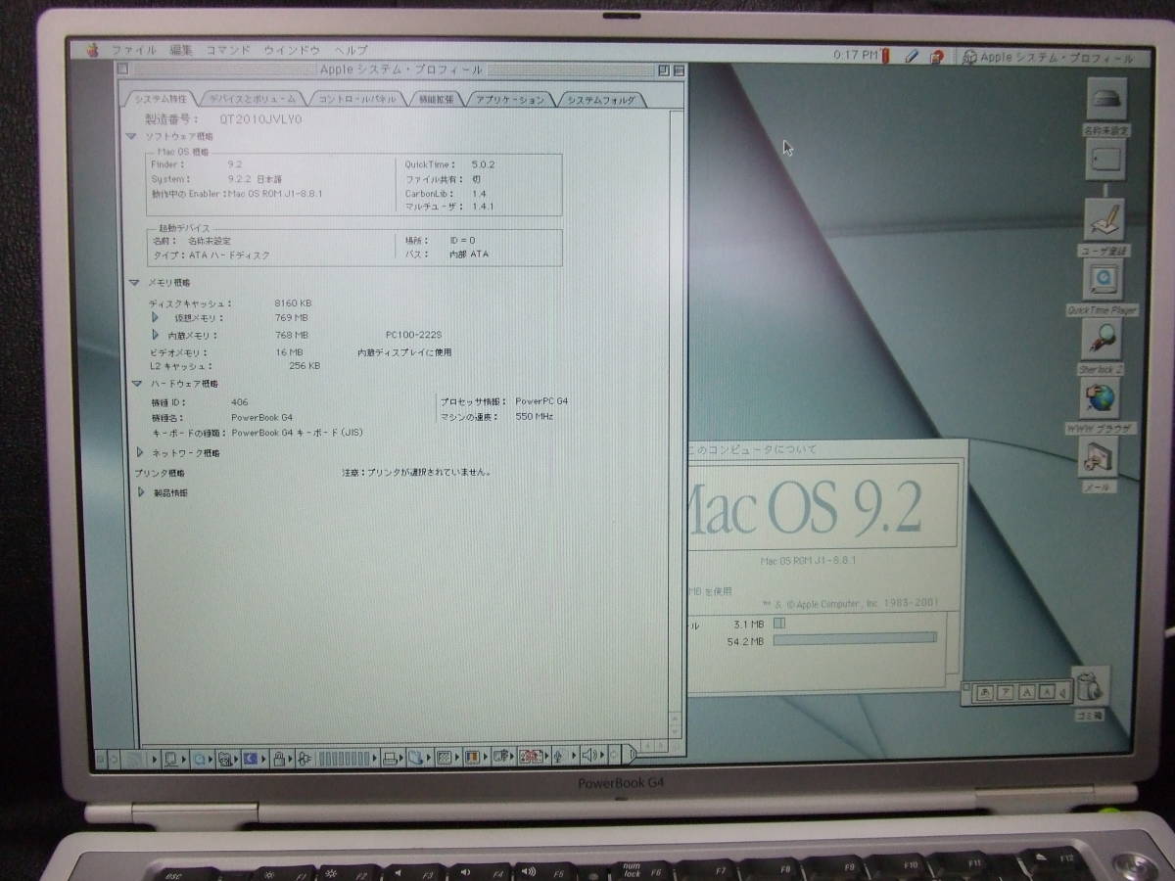The width and height of the screenshot is (1175, 881).
Task: Open the Apple menu
Action: click(93, 49)
